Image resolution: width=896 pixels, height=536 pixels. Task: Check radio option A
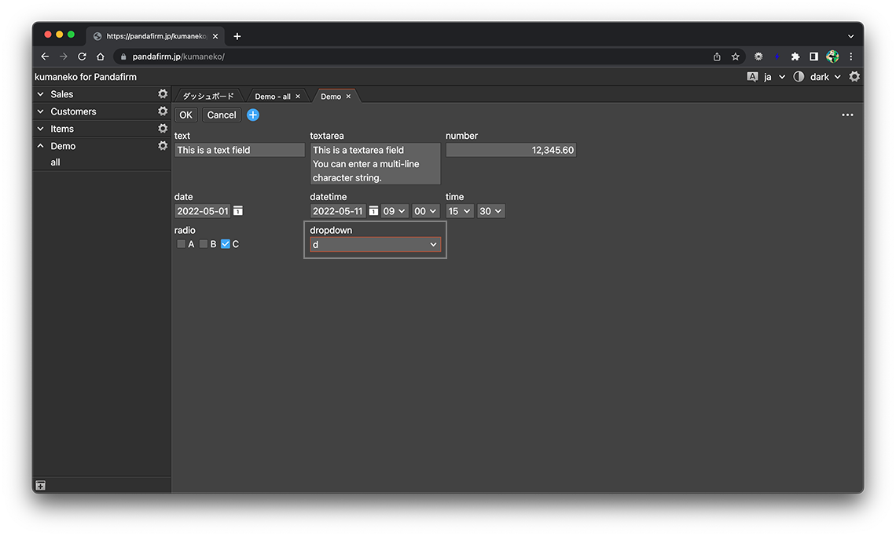click(x=182, y=244)
